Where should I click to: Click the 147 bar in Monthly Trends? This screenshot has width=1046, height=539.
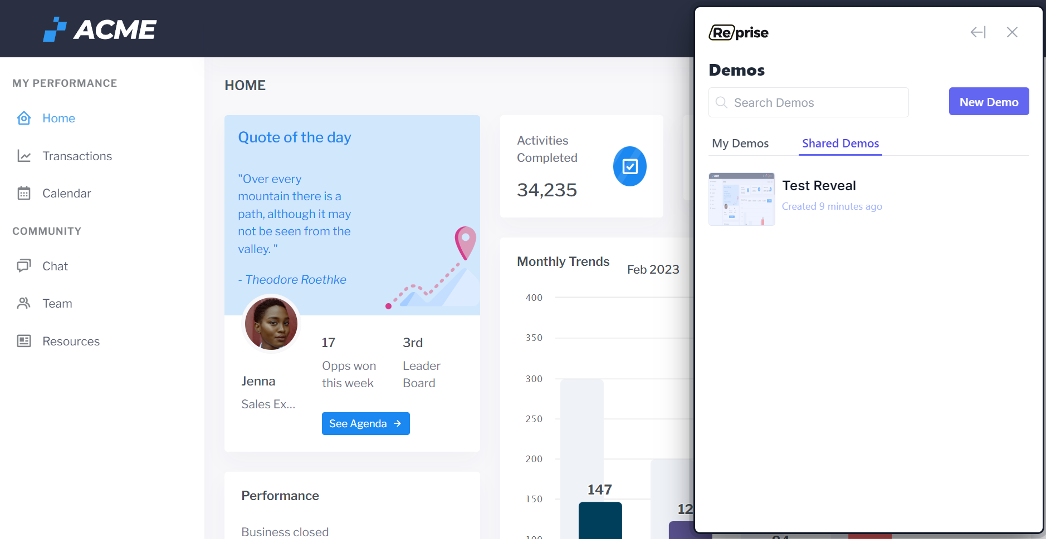tap(600, 520)
